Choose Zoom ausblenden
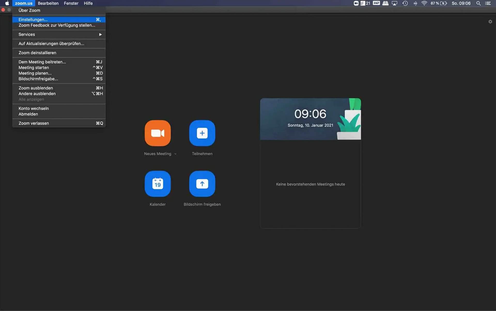This screenshot has width=496, height=311. 59,88
